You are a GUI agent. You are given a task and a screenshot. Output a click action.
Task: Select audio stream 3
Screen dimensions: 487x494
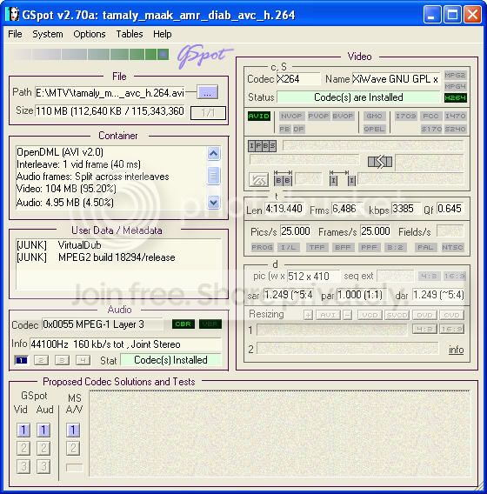coord(62,360)
